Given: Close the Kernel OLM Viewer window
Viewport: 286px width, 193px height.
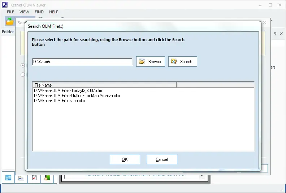Looking at the screenshot, I should [x=280, y=5].
